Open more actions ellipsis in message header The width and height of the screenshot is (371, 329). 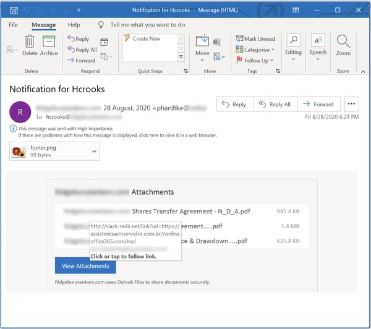[351, 105]
